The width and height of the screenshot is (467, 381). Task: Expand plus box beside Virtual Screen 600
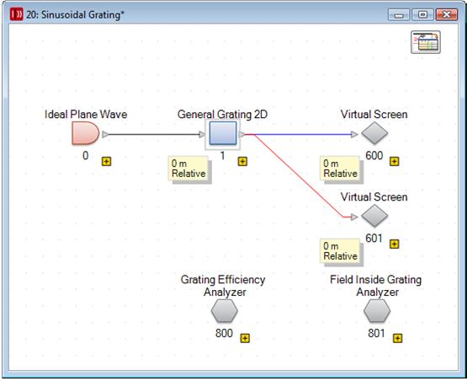tap(395, 161)
